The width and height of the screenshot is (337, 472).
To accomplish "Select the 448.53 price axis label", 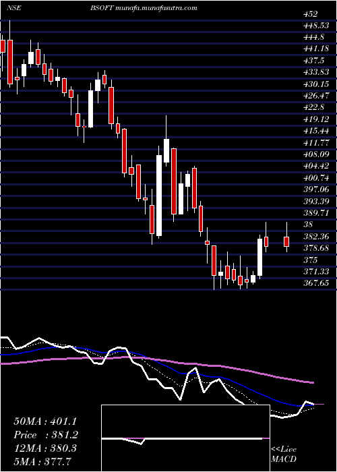I will 315,26.
